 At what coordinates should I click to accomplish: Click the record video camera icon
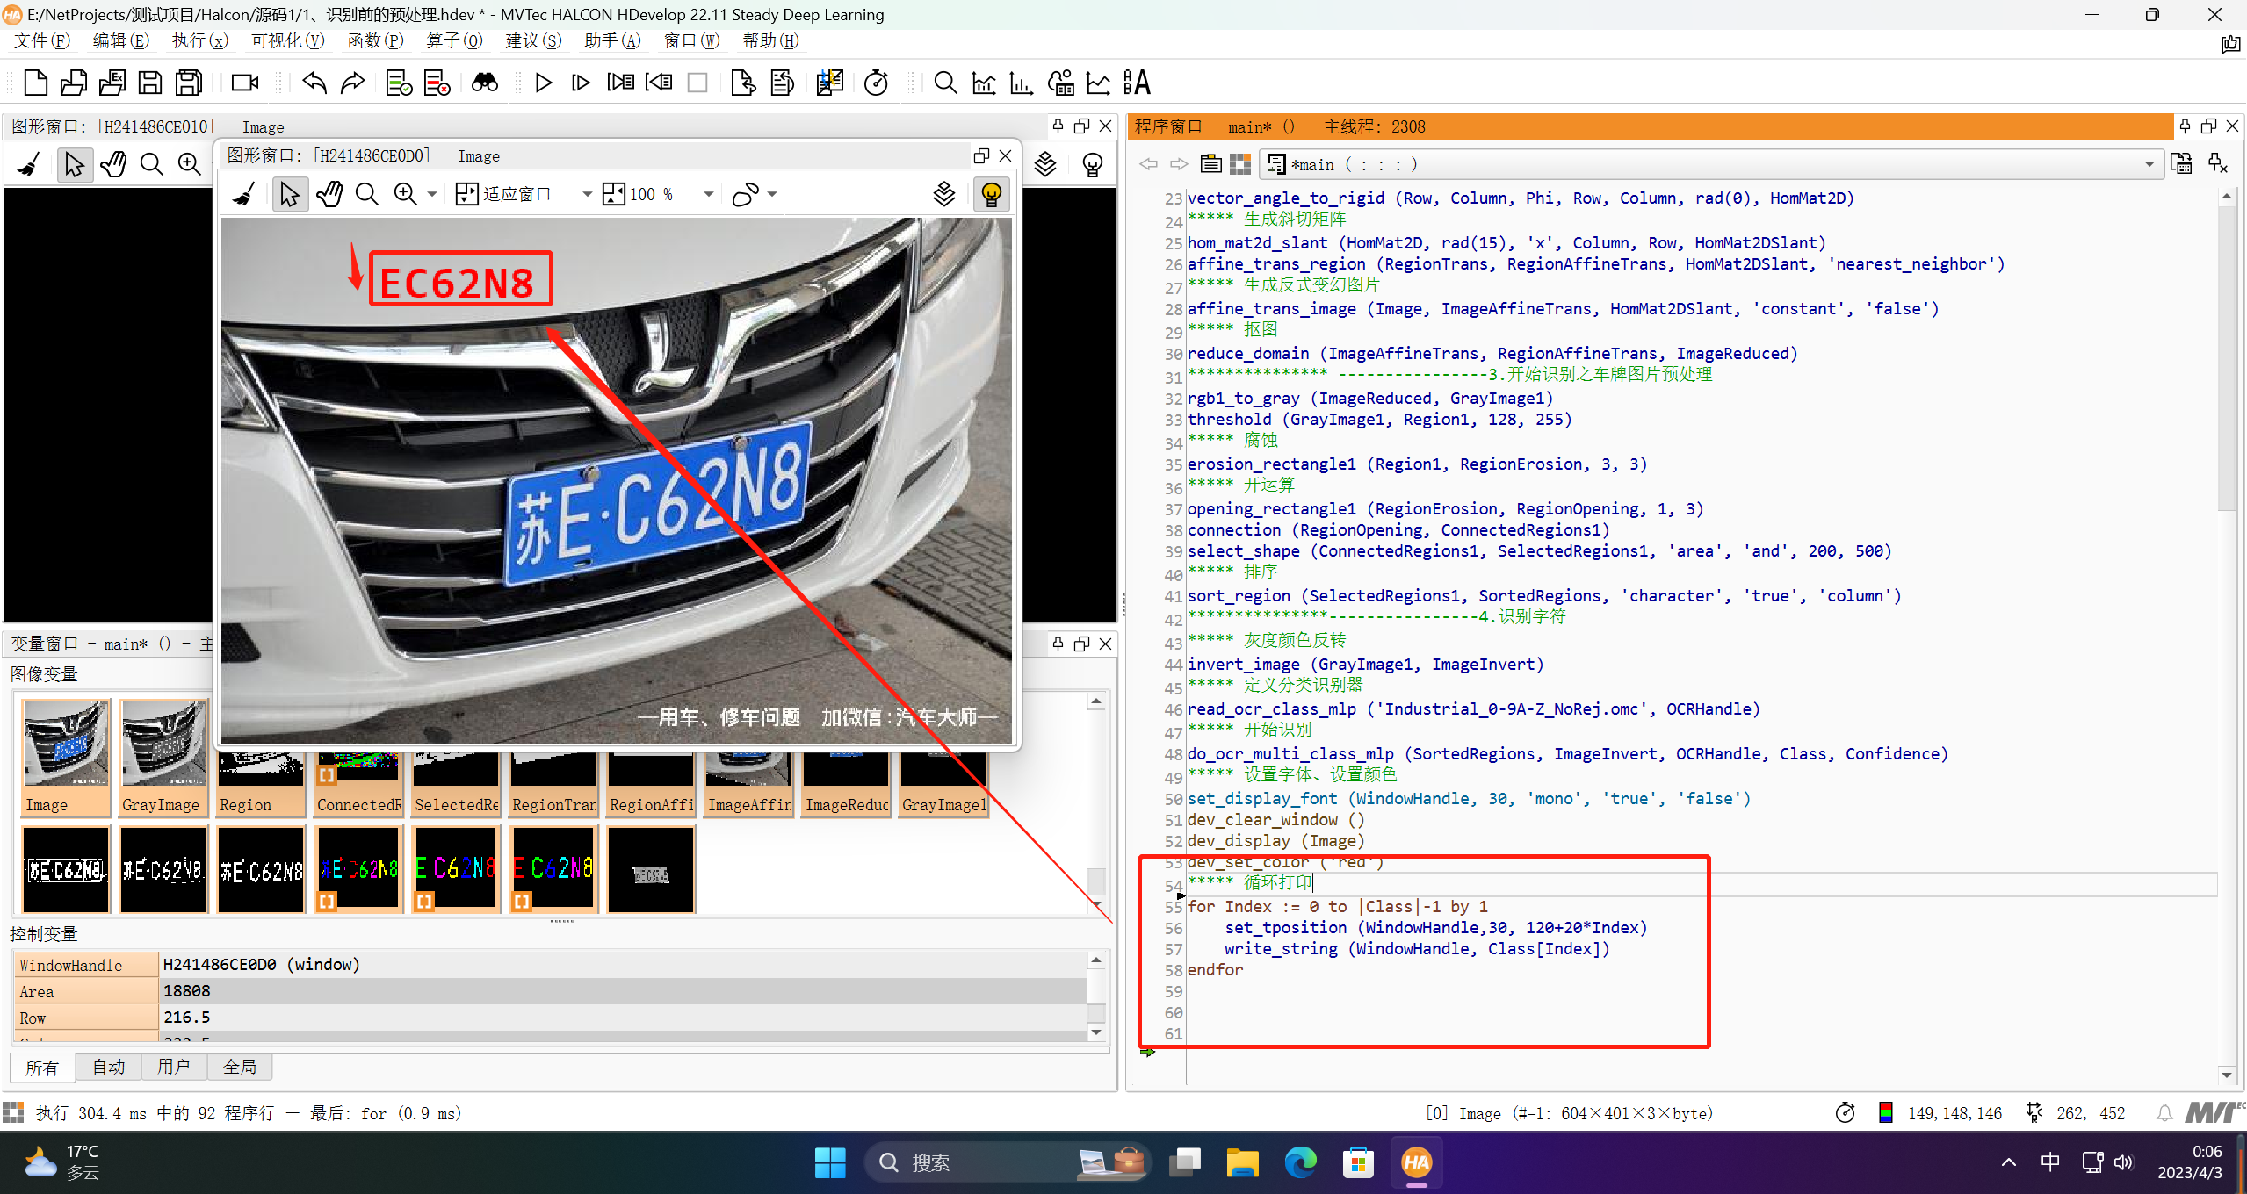click(244, 83)
